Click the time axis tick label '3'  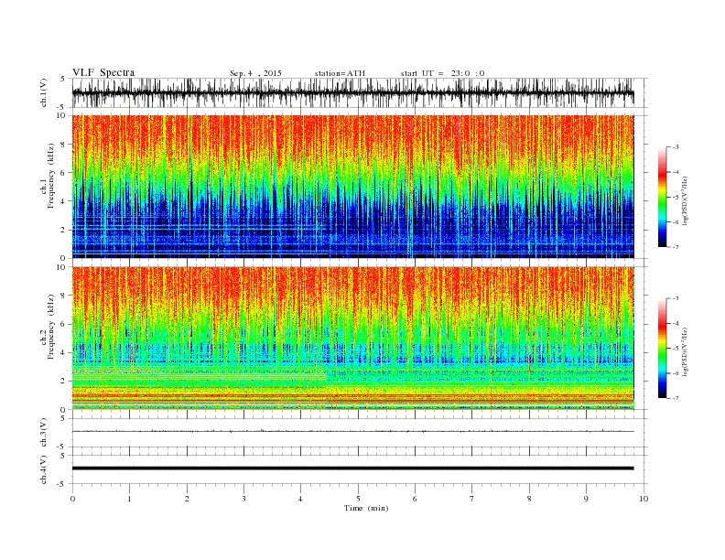click(x=243, y=499)
